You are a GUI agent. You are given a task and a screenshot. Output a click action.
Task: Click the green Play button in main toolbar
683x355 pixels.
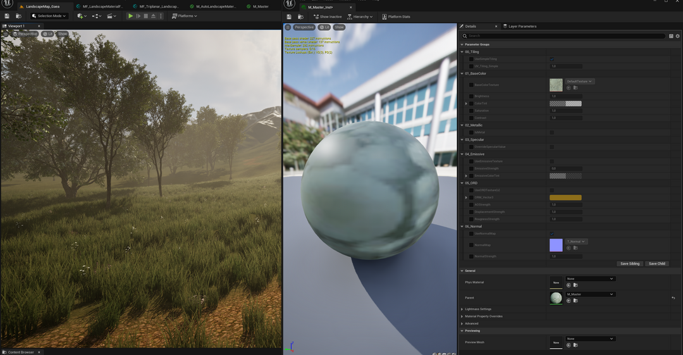pyautogui.click(x=131, y=16)
